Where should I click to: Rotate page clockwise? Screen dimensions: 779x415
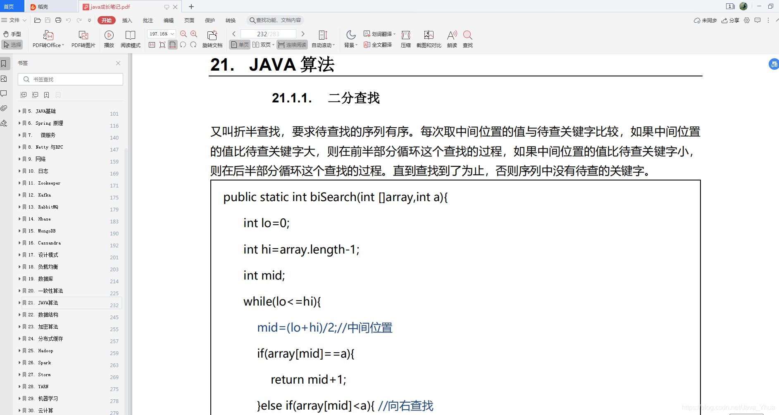point(193,45)
